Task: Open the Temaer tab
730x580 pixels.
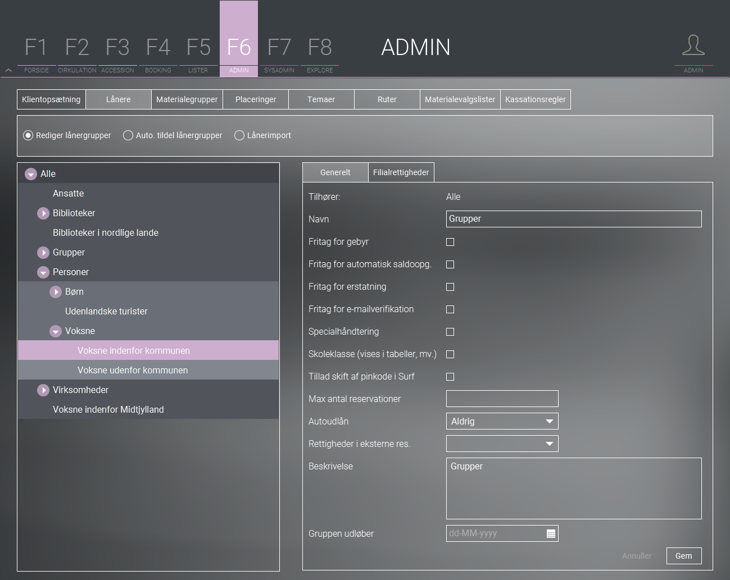Action: [321, 99]
